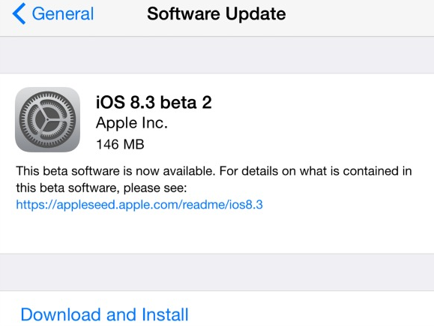Tap 'This beta software is now available' sentence
The image size is (434, 334).
point(115,171)
